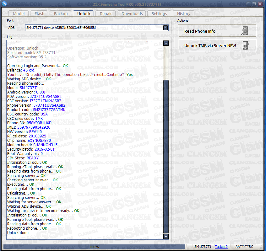Image resolution: width=266 pixels, height=251 pixels.
Task: Click the Read Phone Info button
Action: click(x=217, y=31)
